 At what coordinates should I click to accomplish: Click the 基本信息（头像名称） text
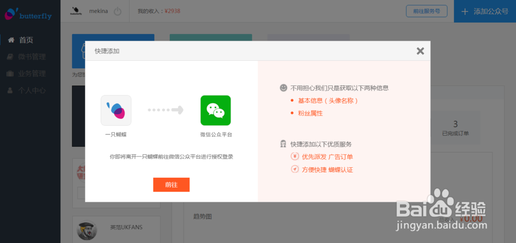(328, 101)
